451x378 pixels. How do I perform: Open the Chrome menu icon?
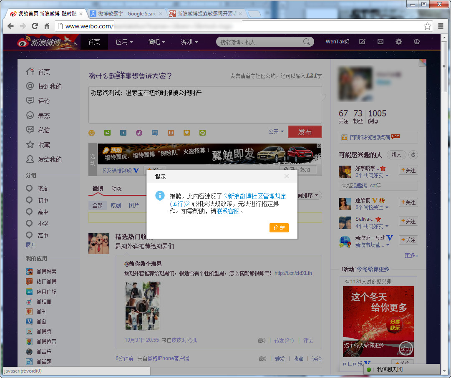point(441,26)
